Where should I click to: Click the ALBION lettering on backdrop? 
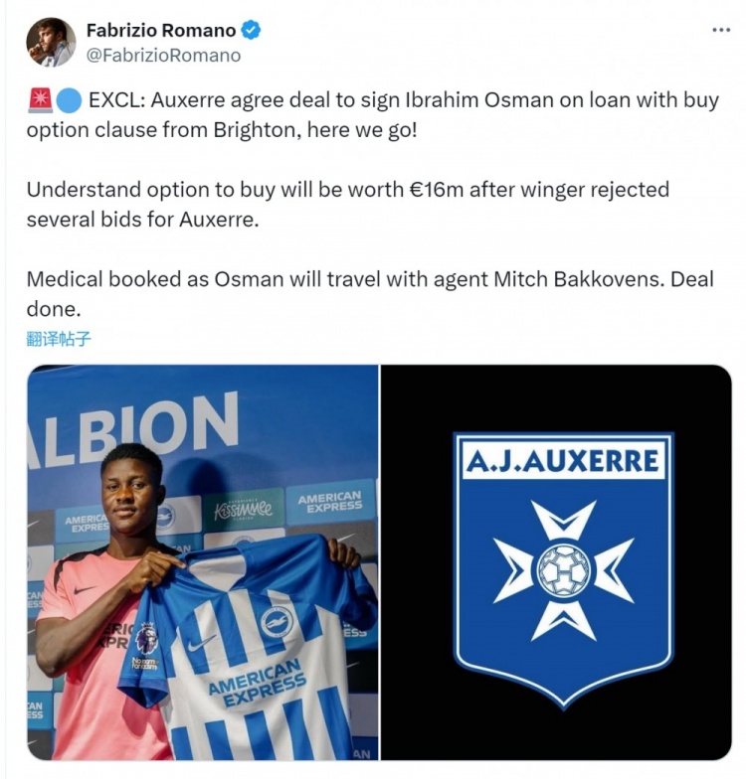pyautogui.click(x=133, y=428)
